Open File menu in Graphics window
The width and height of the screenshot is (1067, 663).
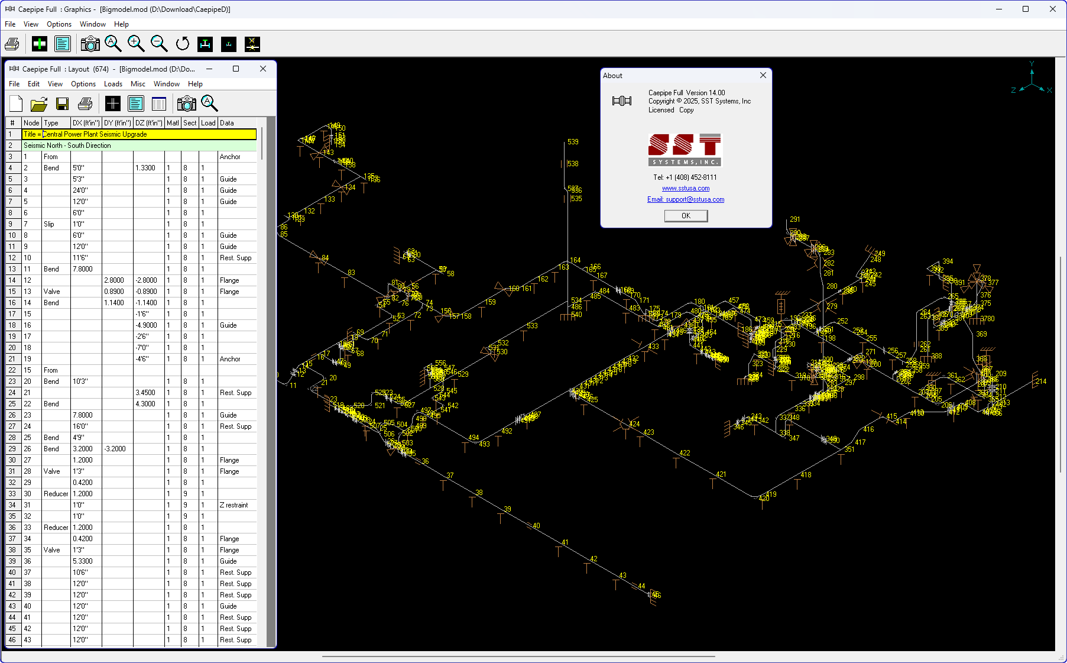[x=10, y=24]
